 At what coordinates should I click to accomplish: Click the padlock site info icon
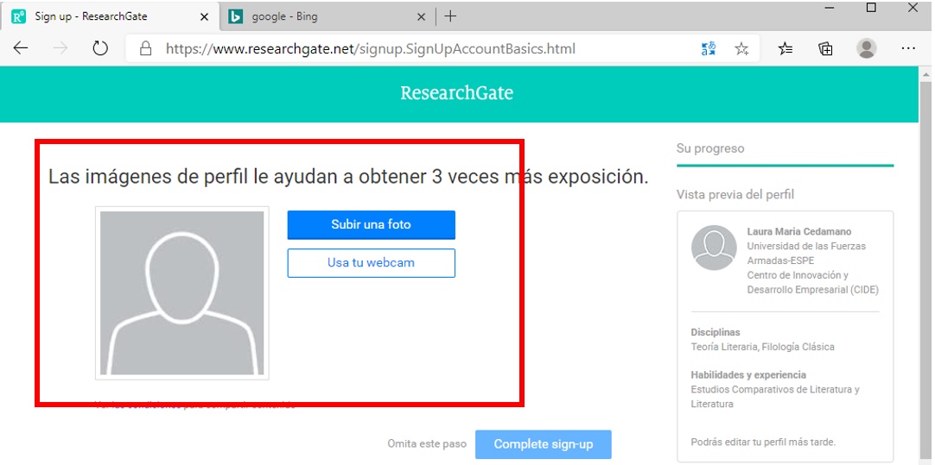146,49
